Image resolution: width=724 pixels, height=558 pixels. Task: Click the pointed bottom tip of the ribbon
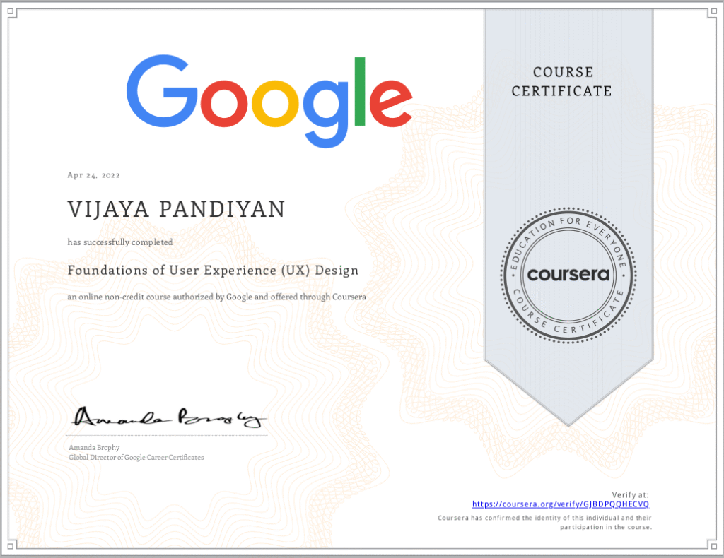pos(569,421)
